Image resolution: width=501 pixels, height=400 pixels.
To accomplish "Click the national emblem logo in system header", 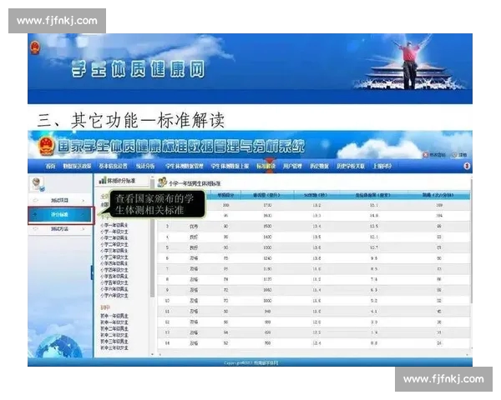I will click(46, 146).
